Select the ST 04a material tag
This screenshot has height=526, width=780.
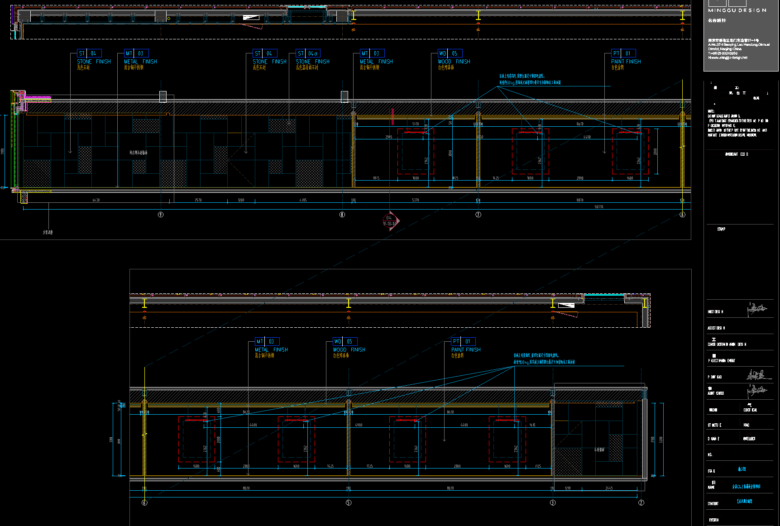tap(308, 53)
